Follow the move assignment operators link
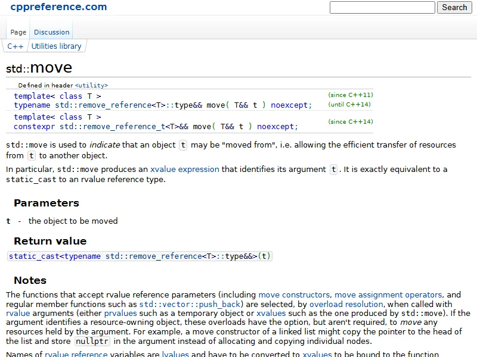The image size is (477, 357). tap(388, 295)
